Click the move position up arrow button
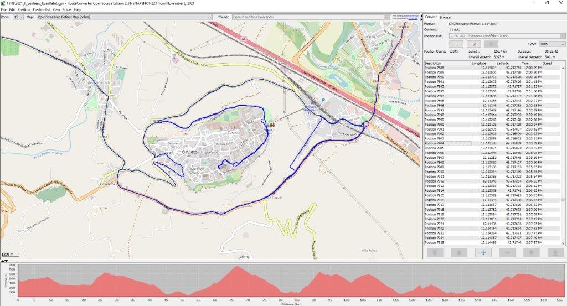This screenshot has width=567, height=306. coord(458,252)
